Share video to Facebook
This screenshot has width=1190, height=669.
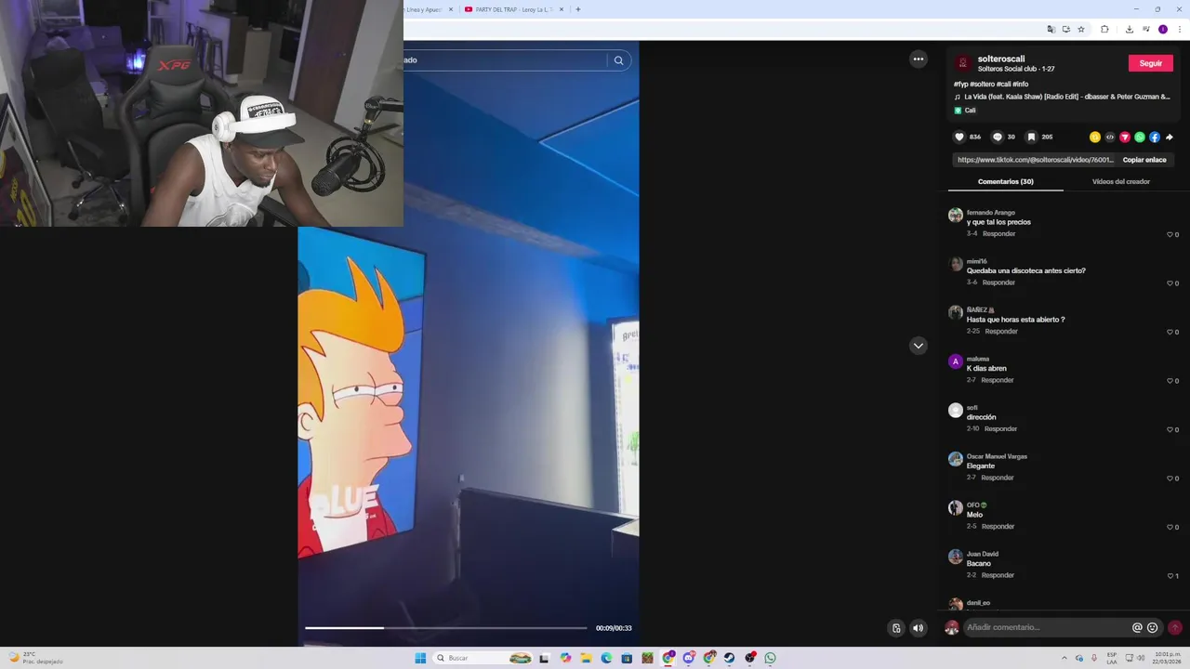point(1154,137)
